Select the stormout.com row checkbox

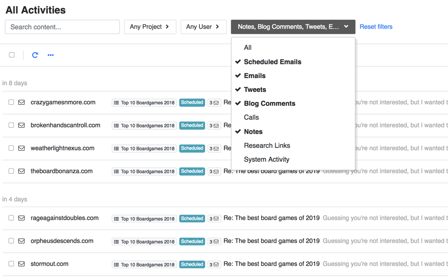(x=11, y=264)
